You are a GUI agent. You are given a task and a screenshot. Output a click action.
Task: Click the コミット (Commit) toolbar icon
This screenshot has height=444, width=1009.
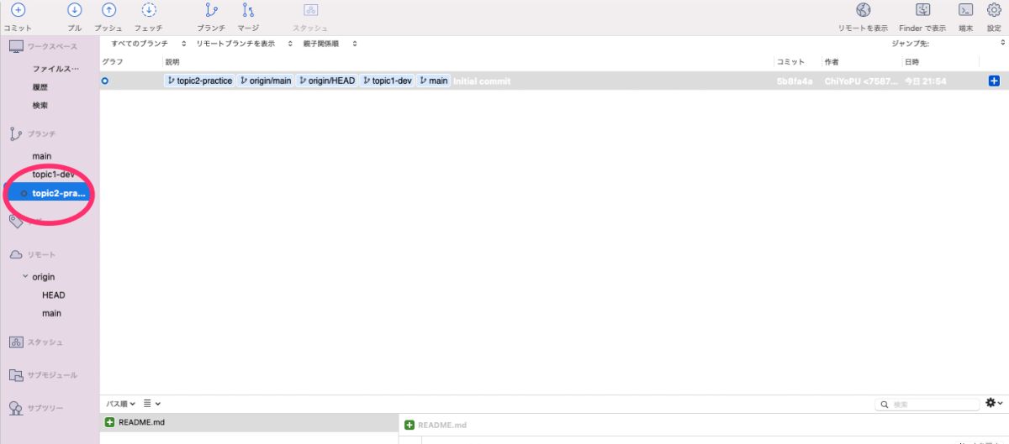(18, 10)
